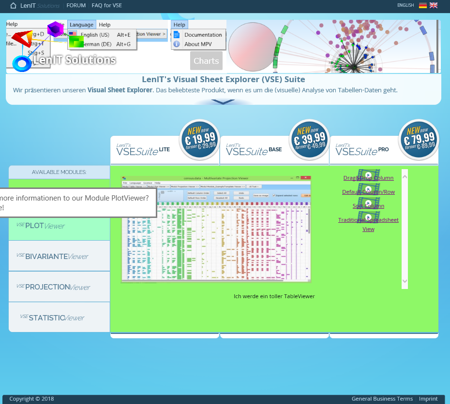Switch language via the UK flag

(x=434, y=5)
